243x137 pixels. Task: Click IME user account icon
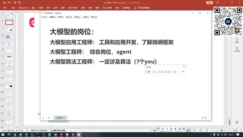[175, 129]
